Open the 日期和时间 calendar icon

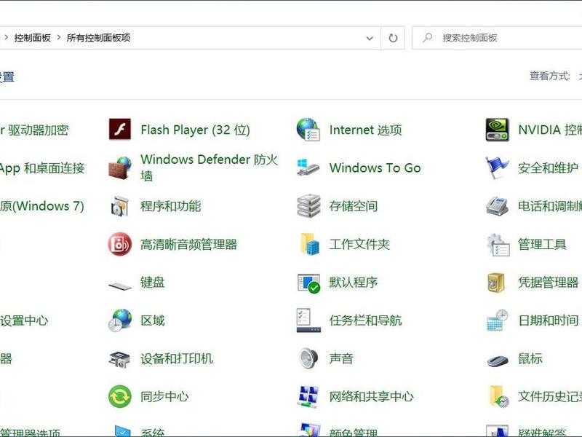[x=498, y=320]
